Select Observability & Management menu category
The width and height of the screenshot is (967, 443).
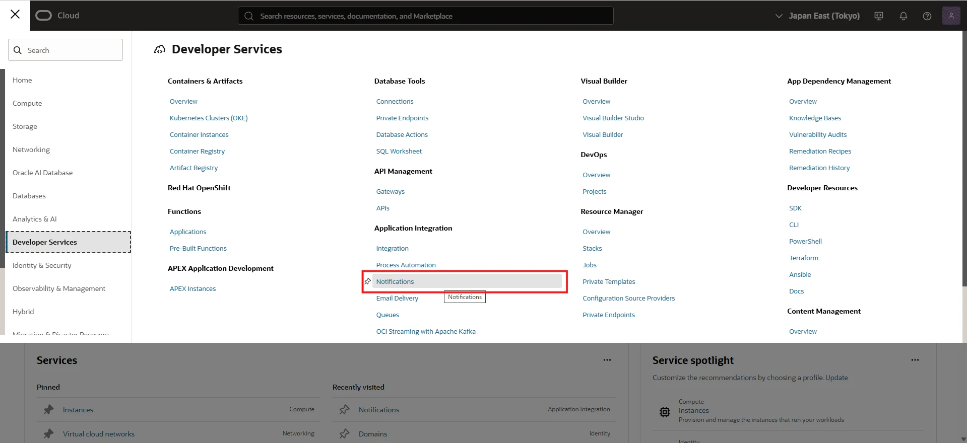click(59, 288)
